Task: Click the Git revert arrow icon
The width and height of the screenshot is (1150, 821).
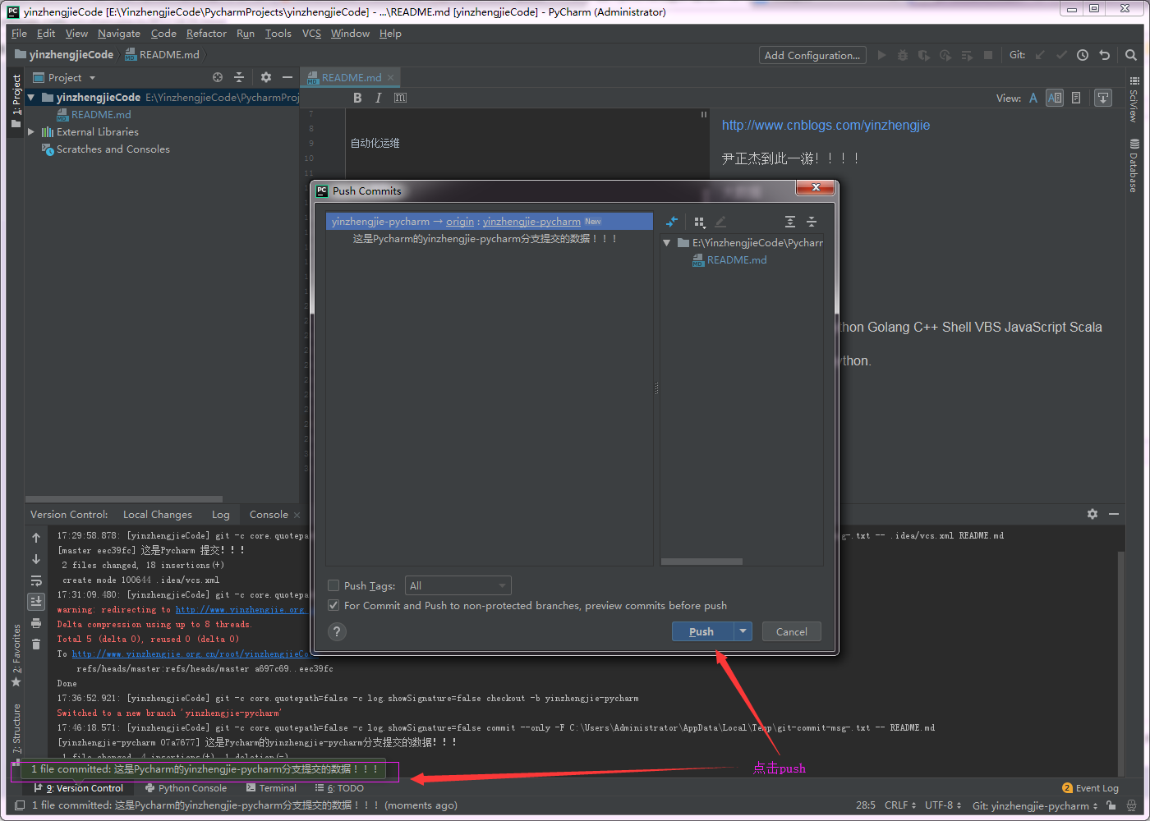Action: coord(1104,55)
